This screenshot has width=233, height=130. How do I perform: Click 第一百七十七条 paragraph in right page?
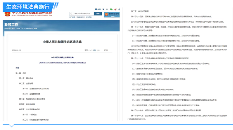point(166,110)
